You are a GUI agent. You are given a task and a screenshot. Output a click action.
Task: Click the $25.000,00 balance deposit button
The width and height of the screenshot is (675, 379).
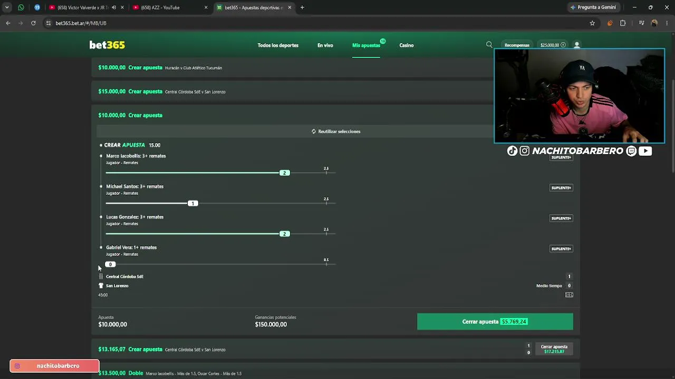[x=553, y=45]
